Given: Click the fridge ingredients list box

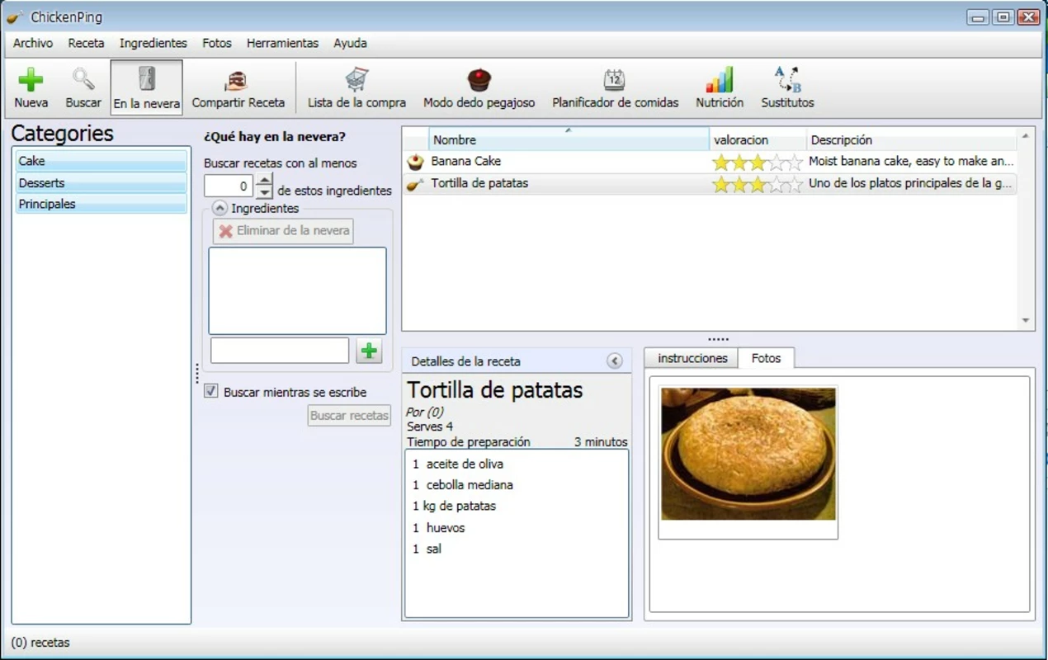Looking at the screenshot, I should pos(297,290).
